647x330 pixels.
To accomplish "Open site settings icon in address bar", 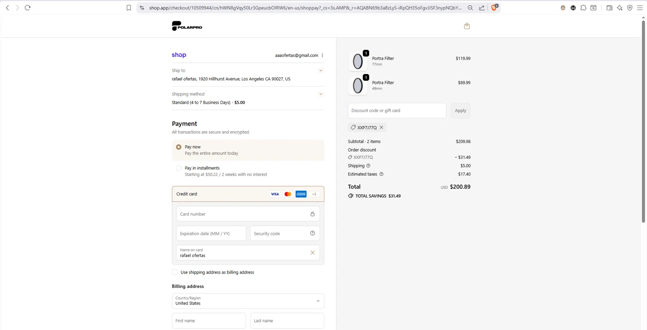I will point(142,8).
